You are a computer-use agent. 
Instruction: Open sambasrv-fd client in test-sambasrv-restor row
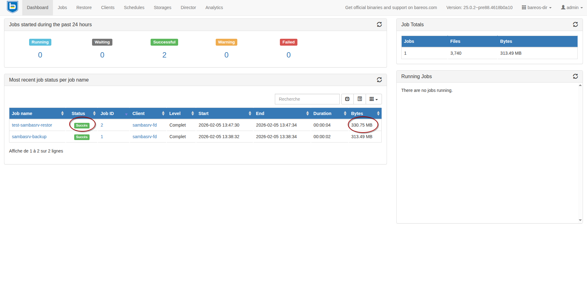[145, 125]
